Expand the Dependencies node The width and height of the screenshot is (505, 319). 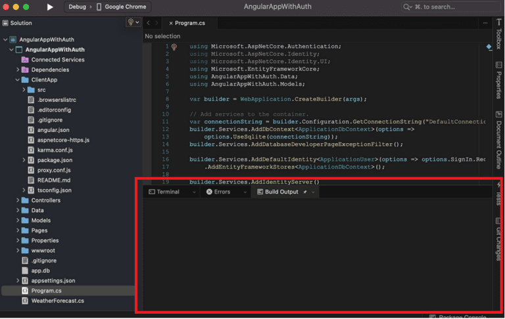click(x=18, y=70)
